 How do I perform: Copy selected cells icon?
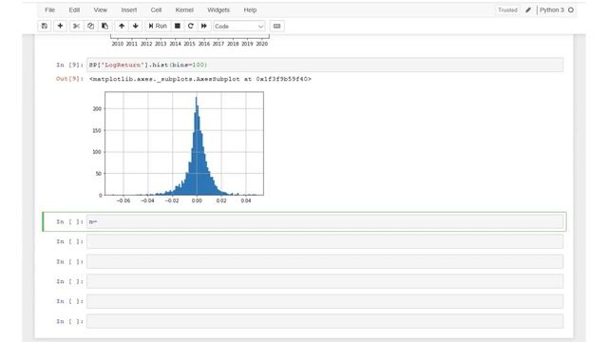90,26
